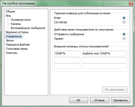Click the explorer.exe command field
Viewport: 135px width, 107px height.
104,53
